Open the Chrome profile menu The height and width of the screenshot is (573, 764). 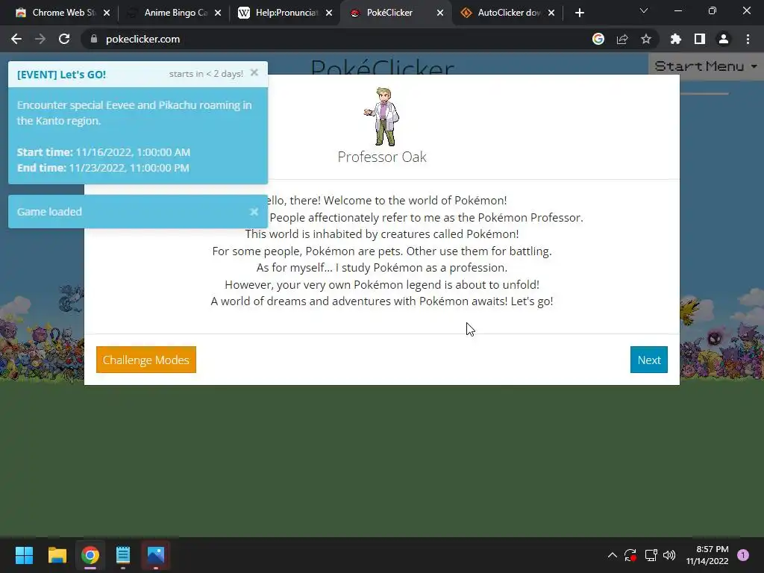(724, 39)
